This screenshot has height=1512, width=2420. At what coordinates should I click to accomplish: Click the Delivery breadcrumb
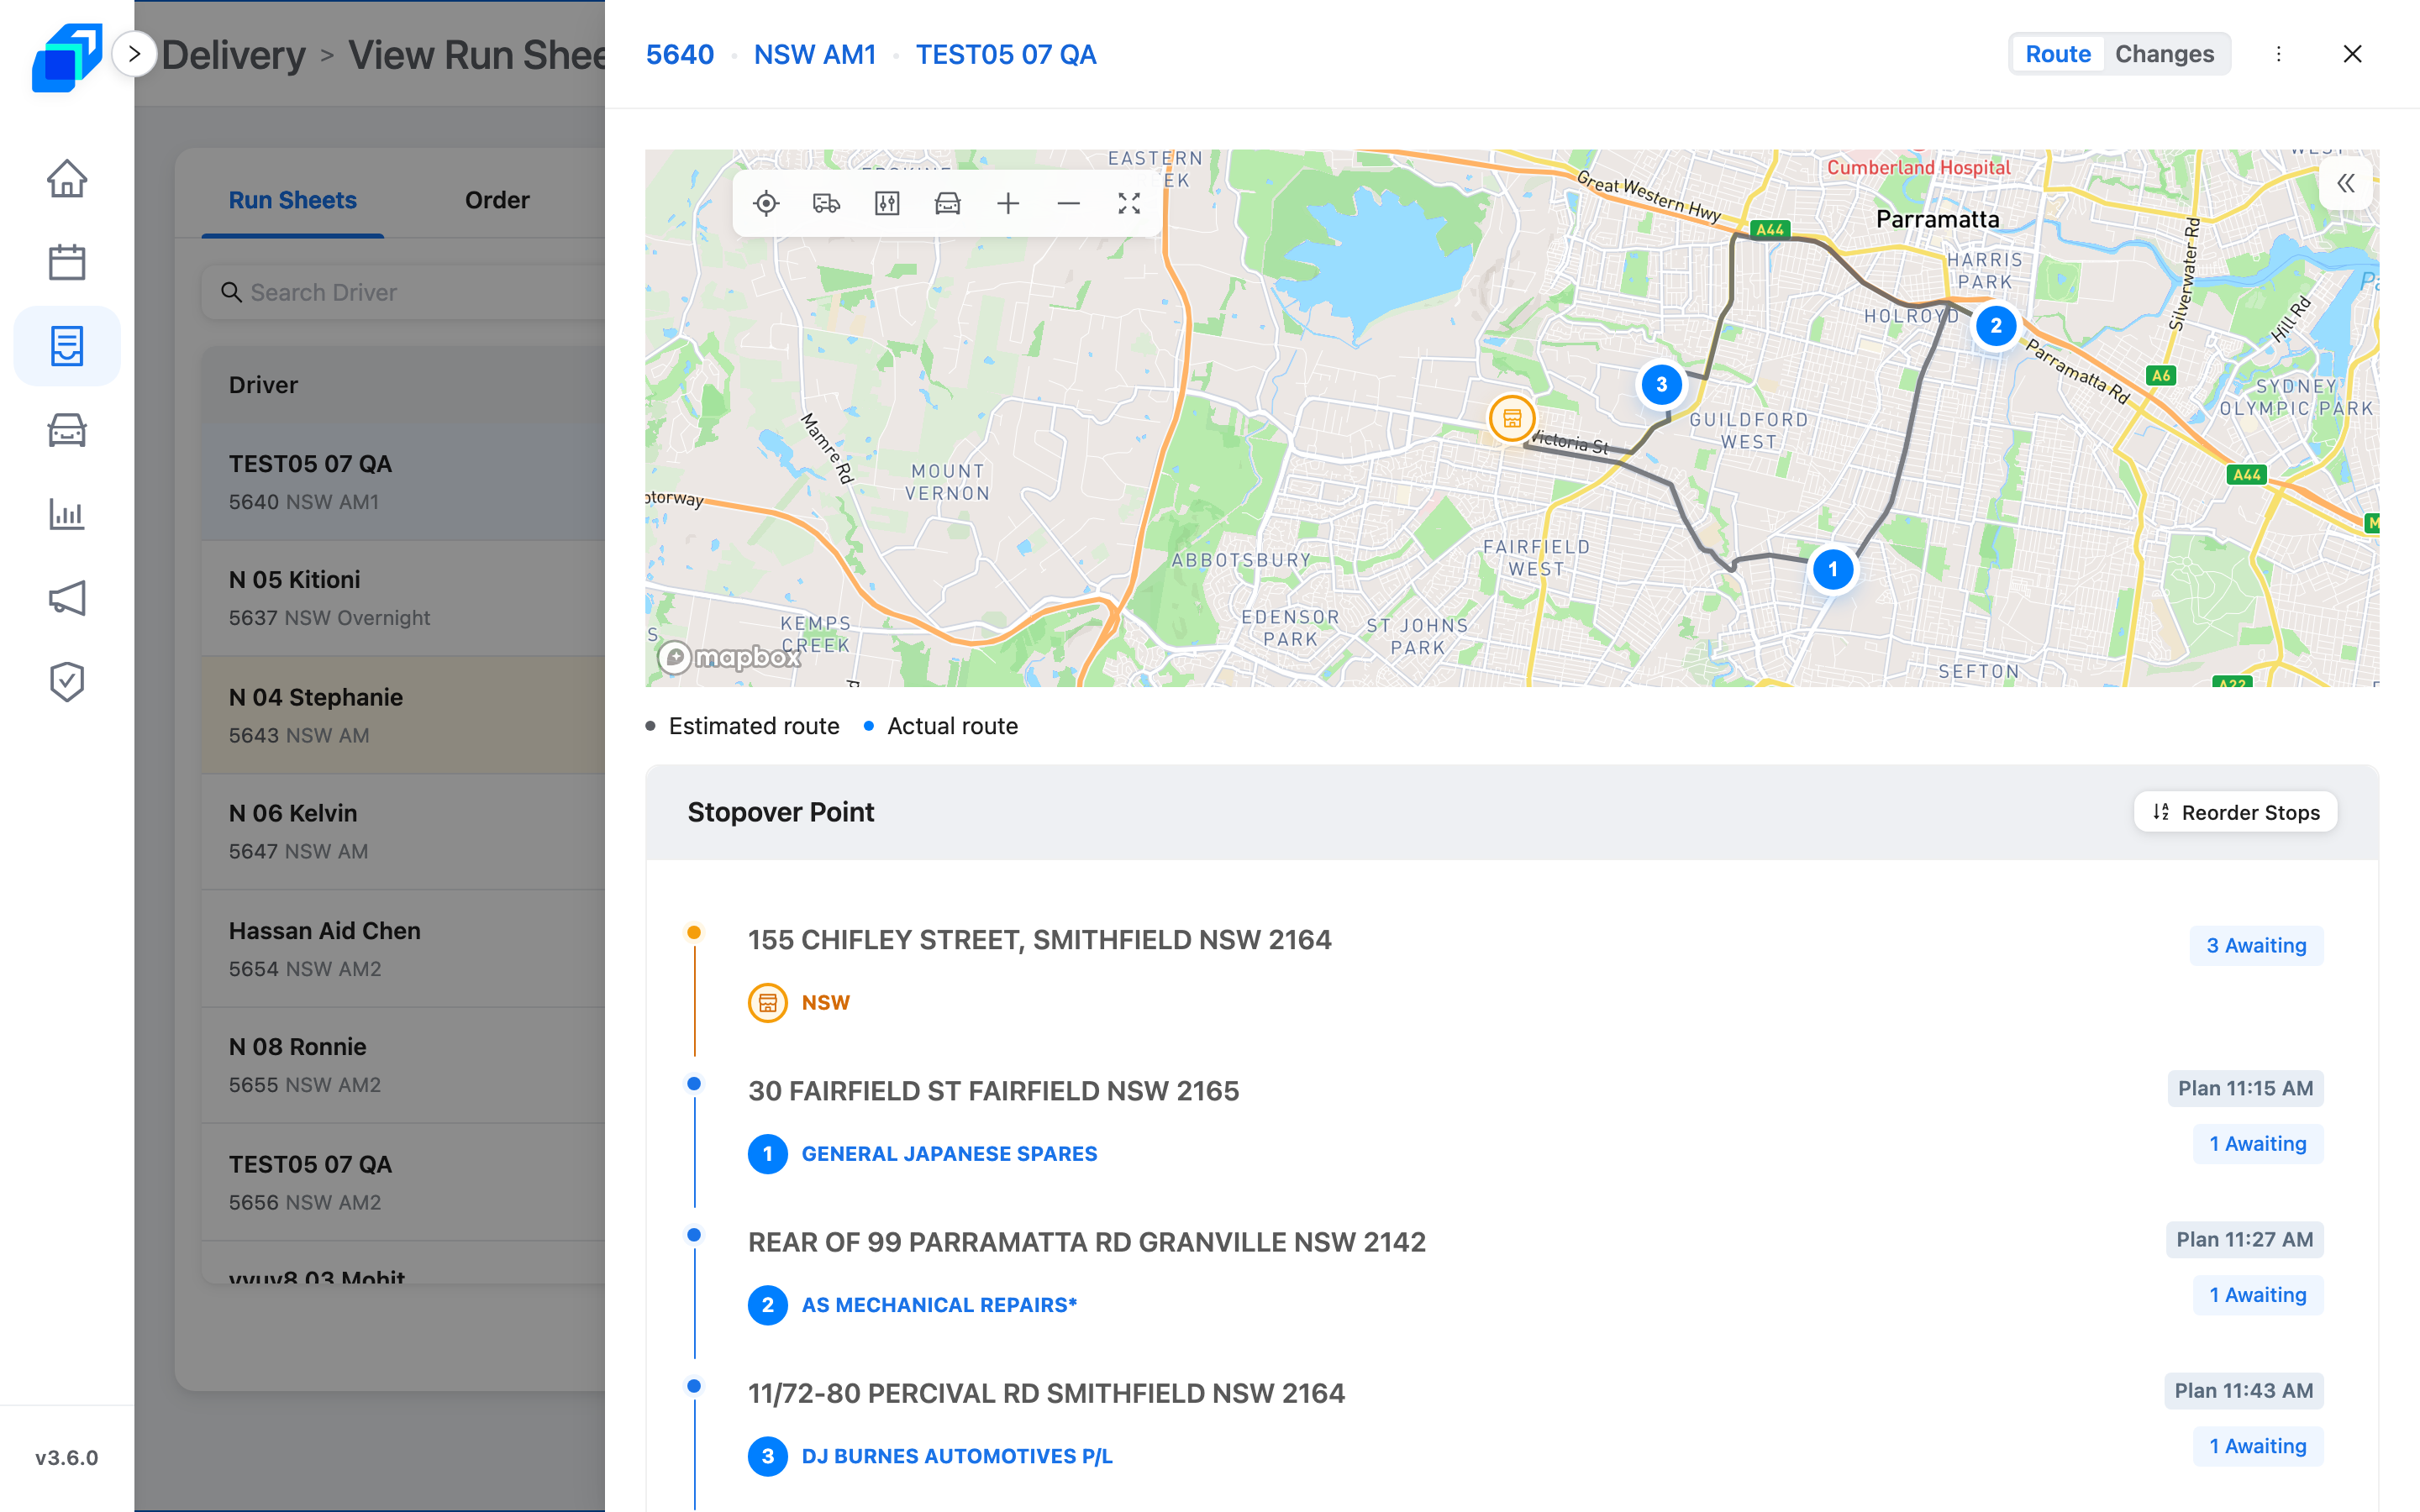[234, 54]
